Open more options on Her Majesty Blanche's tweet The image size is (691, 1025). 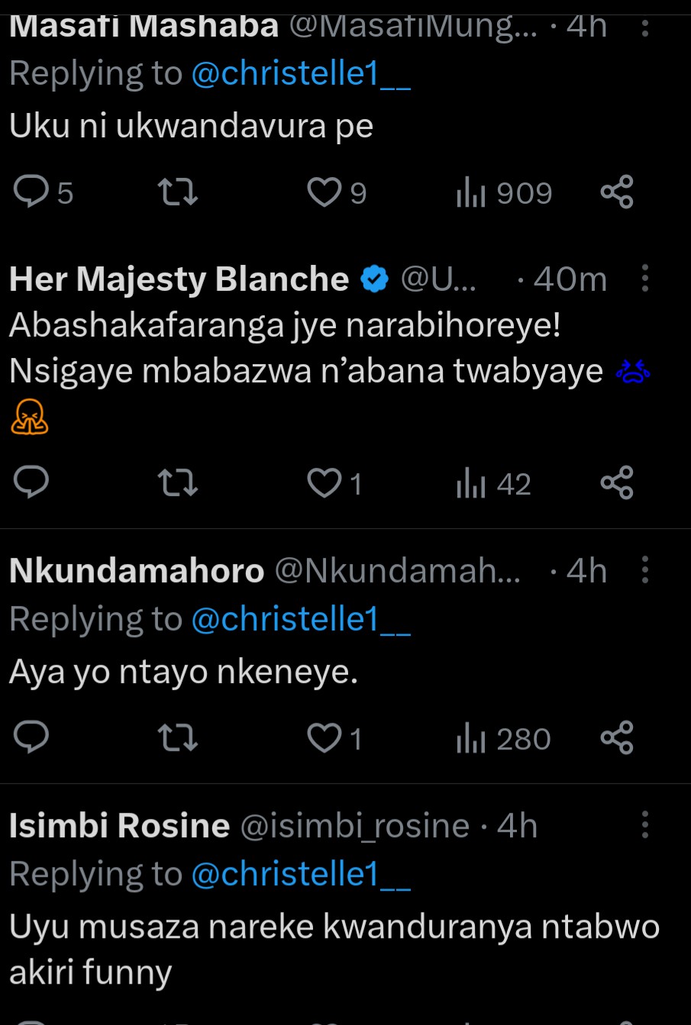[x=645, y=279]
